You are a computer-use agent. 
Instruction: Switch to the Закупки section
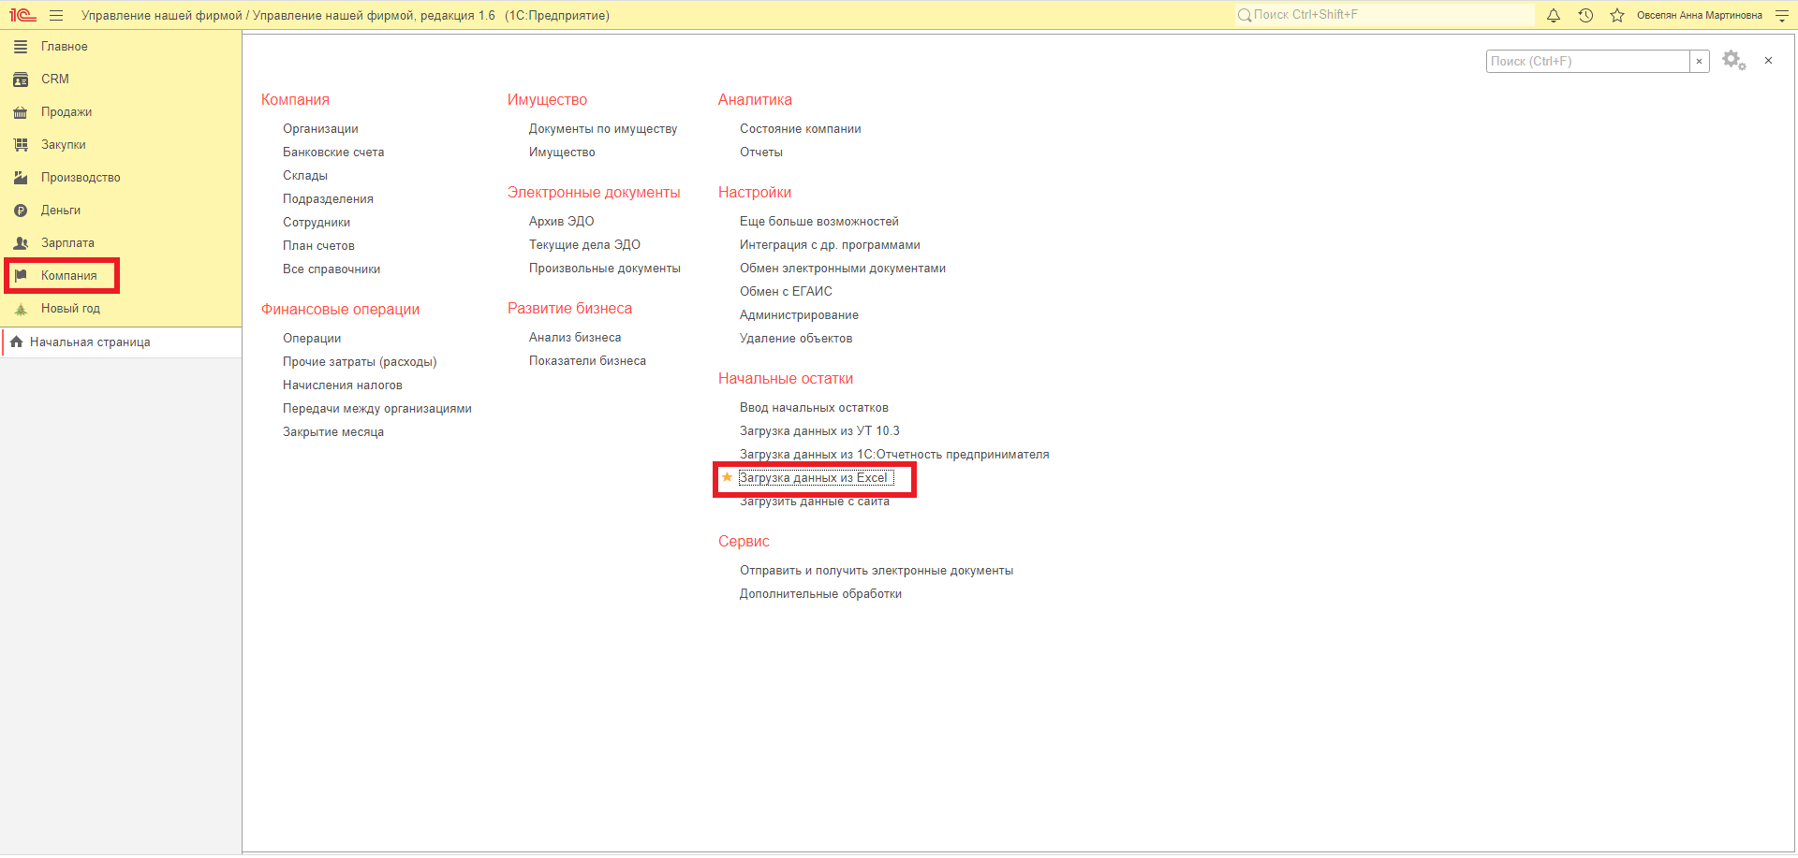64,145
